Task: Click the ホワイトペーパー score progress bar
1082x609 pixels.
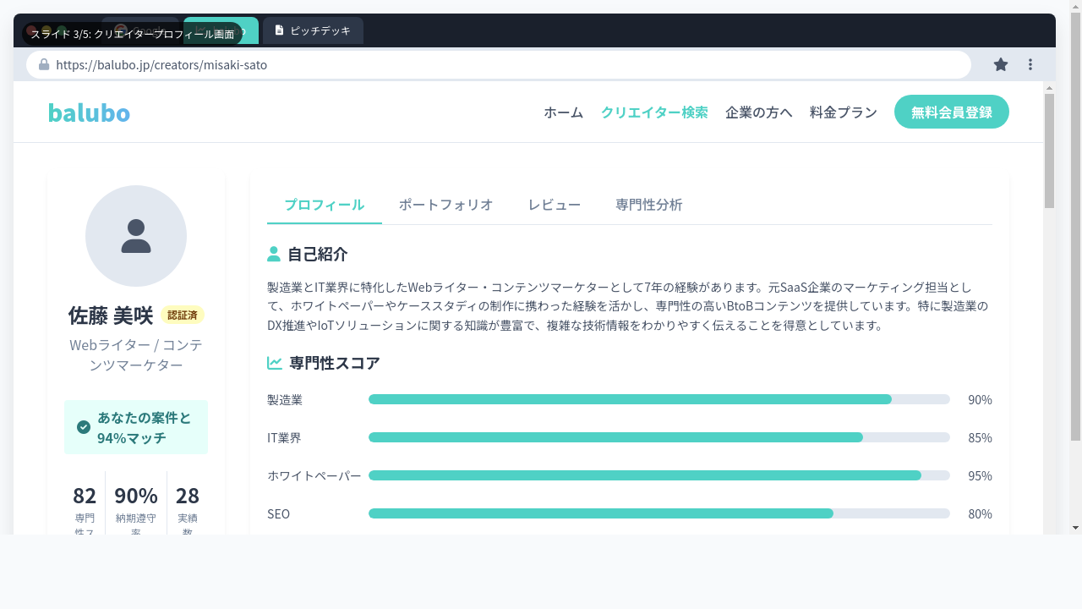Action: [x=658, y=475]
